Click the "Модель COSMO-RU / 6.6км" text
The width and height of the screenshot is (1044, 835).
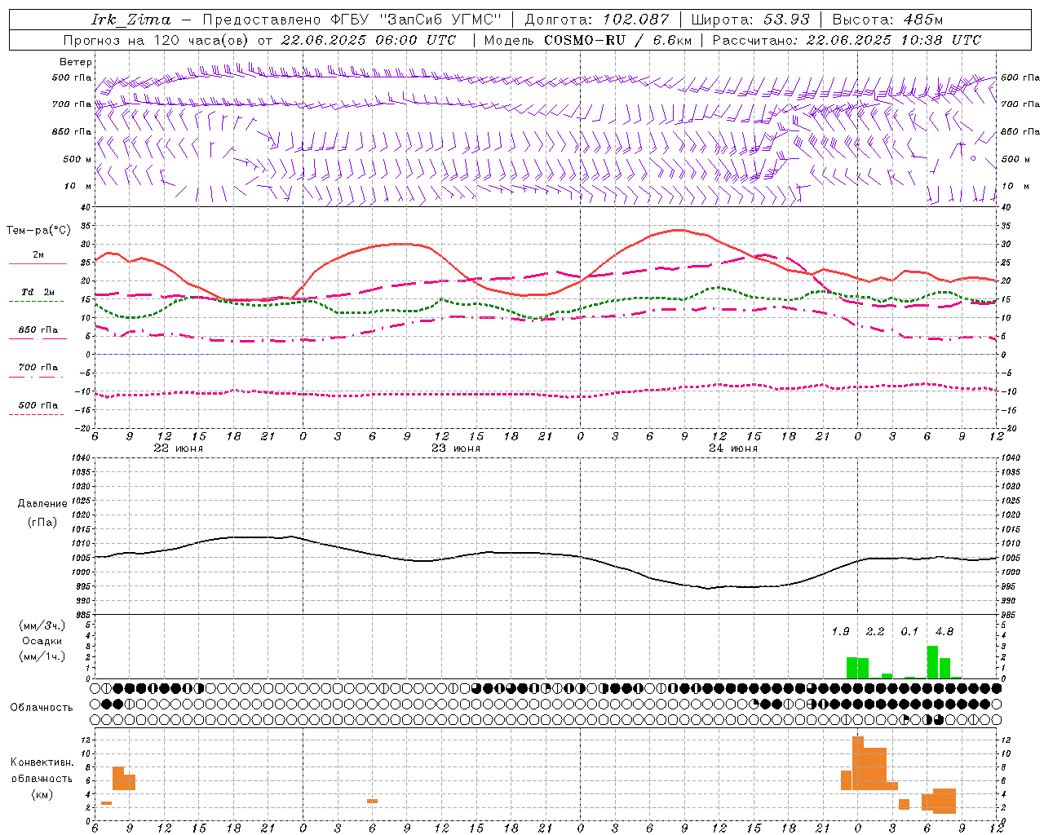(x=588, y=40)
